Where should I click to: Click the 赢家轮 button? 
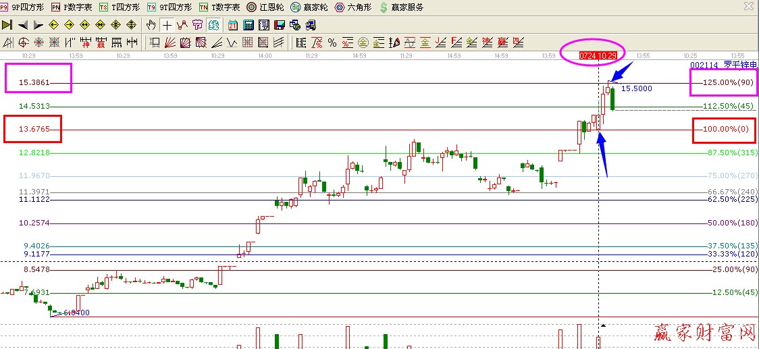pyautogui.click(x=308, y=7)
